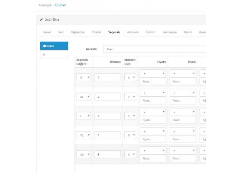The image size is (239, 173).
Task: Switch to the Kampanya tab
Action: [170, 32]
